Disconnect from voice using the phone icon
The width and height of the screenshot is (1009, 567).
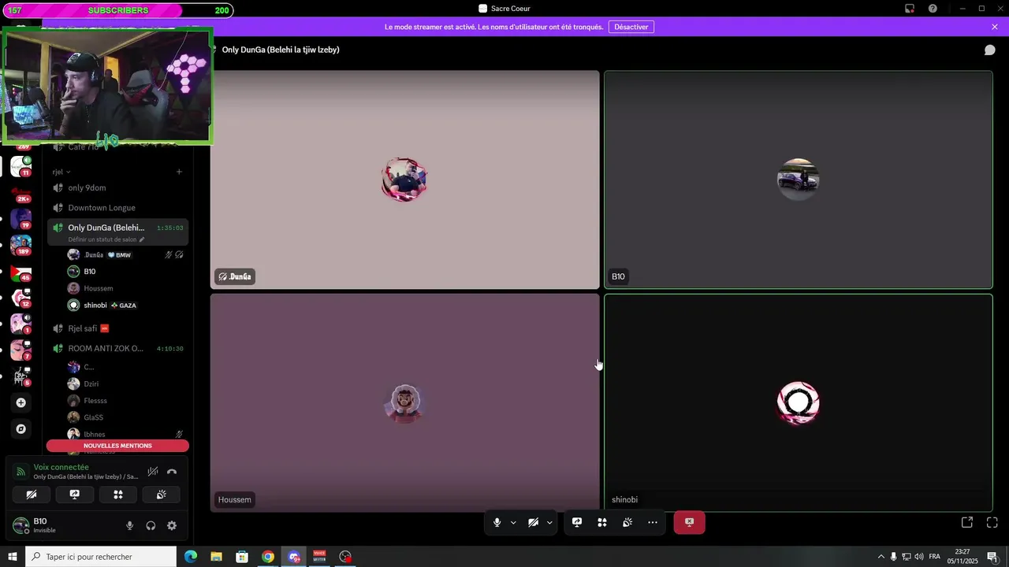pyautogui.click(x=172, y=472)
